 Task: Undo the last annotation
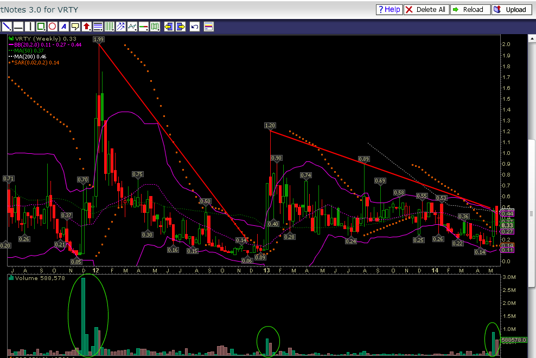click(195, 27)
